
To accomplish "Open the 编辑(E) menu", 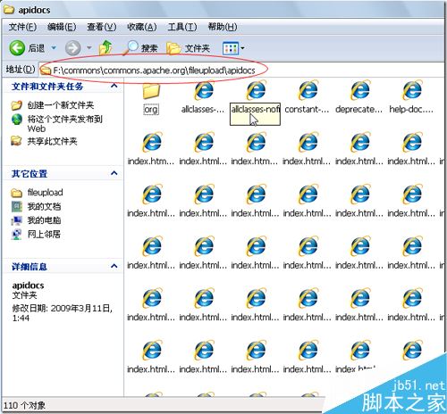I will point(62,27).
